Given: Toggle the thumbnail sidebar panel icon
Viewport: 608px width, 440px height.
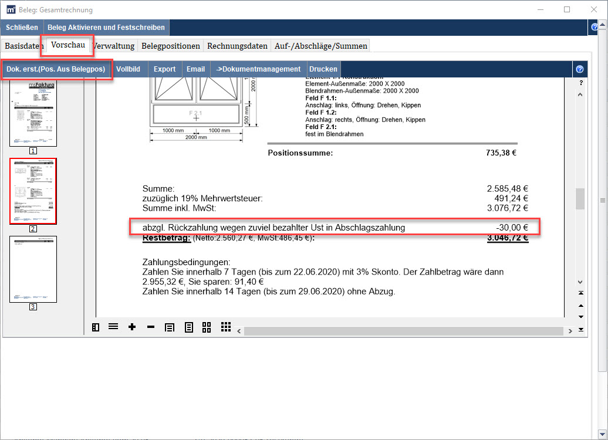Looking at the screenshot, I should coord(96,327).
